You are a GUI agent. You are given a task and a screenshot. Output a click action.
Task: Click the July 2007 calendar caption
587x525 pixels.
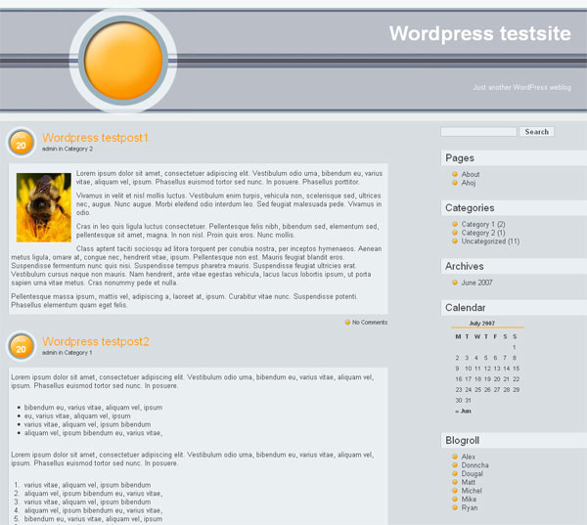(481, 324)
